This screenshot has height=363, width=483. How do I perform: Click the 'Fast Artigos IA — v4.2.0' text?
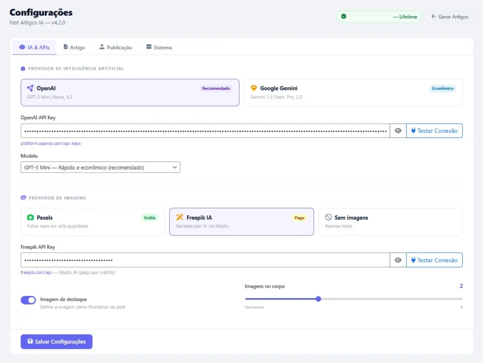click(x=37, y=23)
